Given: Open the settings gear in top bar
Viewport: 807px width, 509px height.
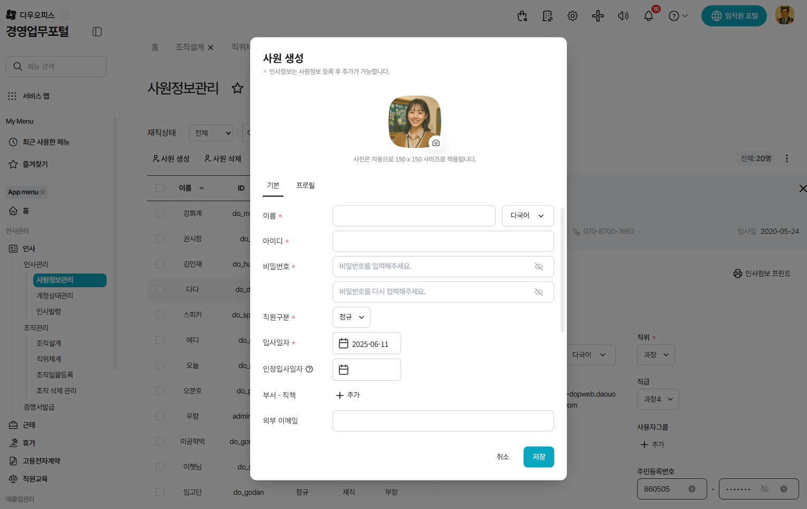Looking at the screenshot, I should 572,16.
